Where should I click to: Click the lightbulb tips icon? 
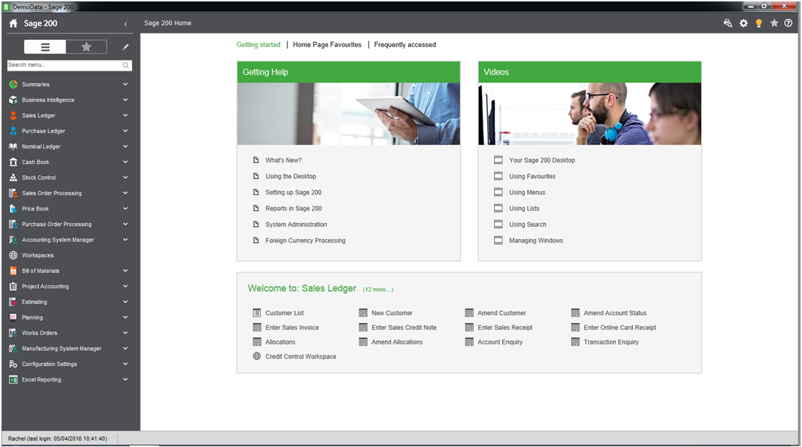tap(759, 23)
